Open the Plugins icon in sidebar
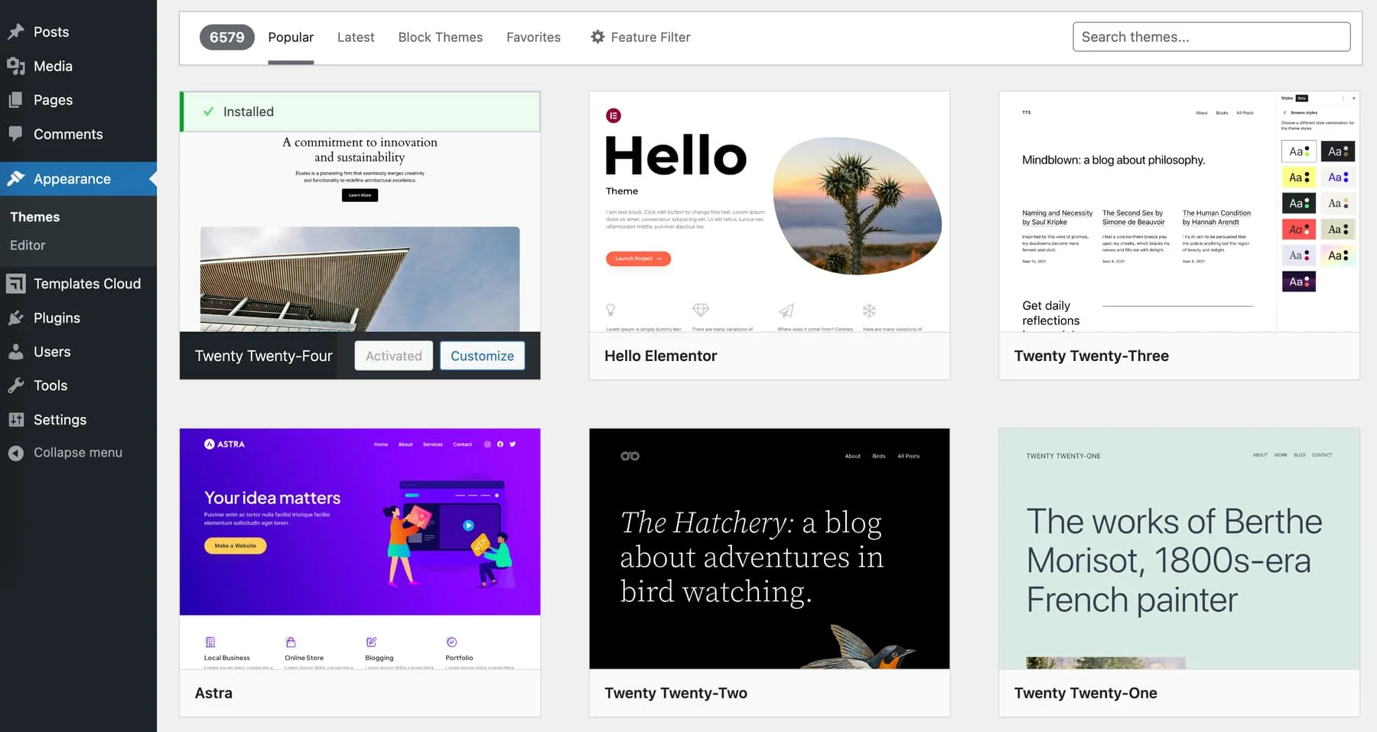 pos(16,317)
